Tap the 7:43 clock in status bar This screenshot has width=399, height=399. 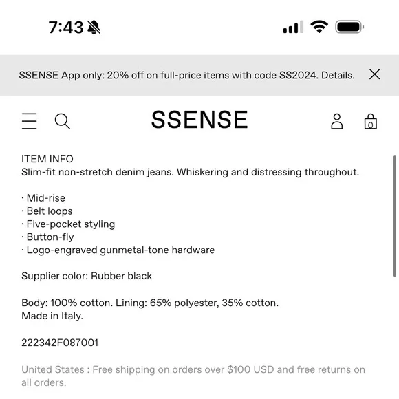[66, 28]
